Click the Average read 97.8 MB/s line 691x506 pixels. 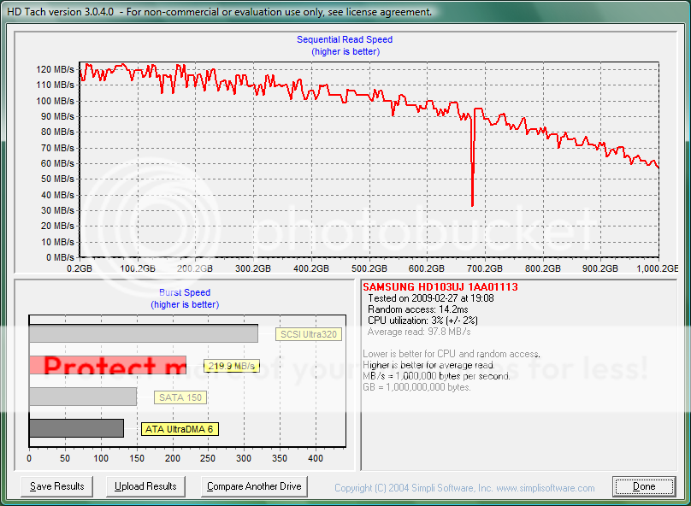pos(418,332)
